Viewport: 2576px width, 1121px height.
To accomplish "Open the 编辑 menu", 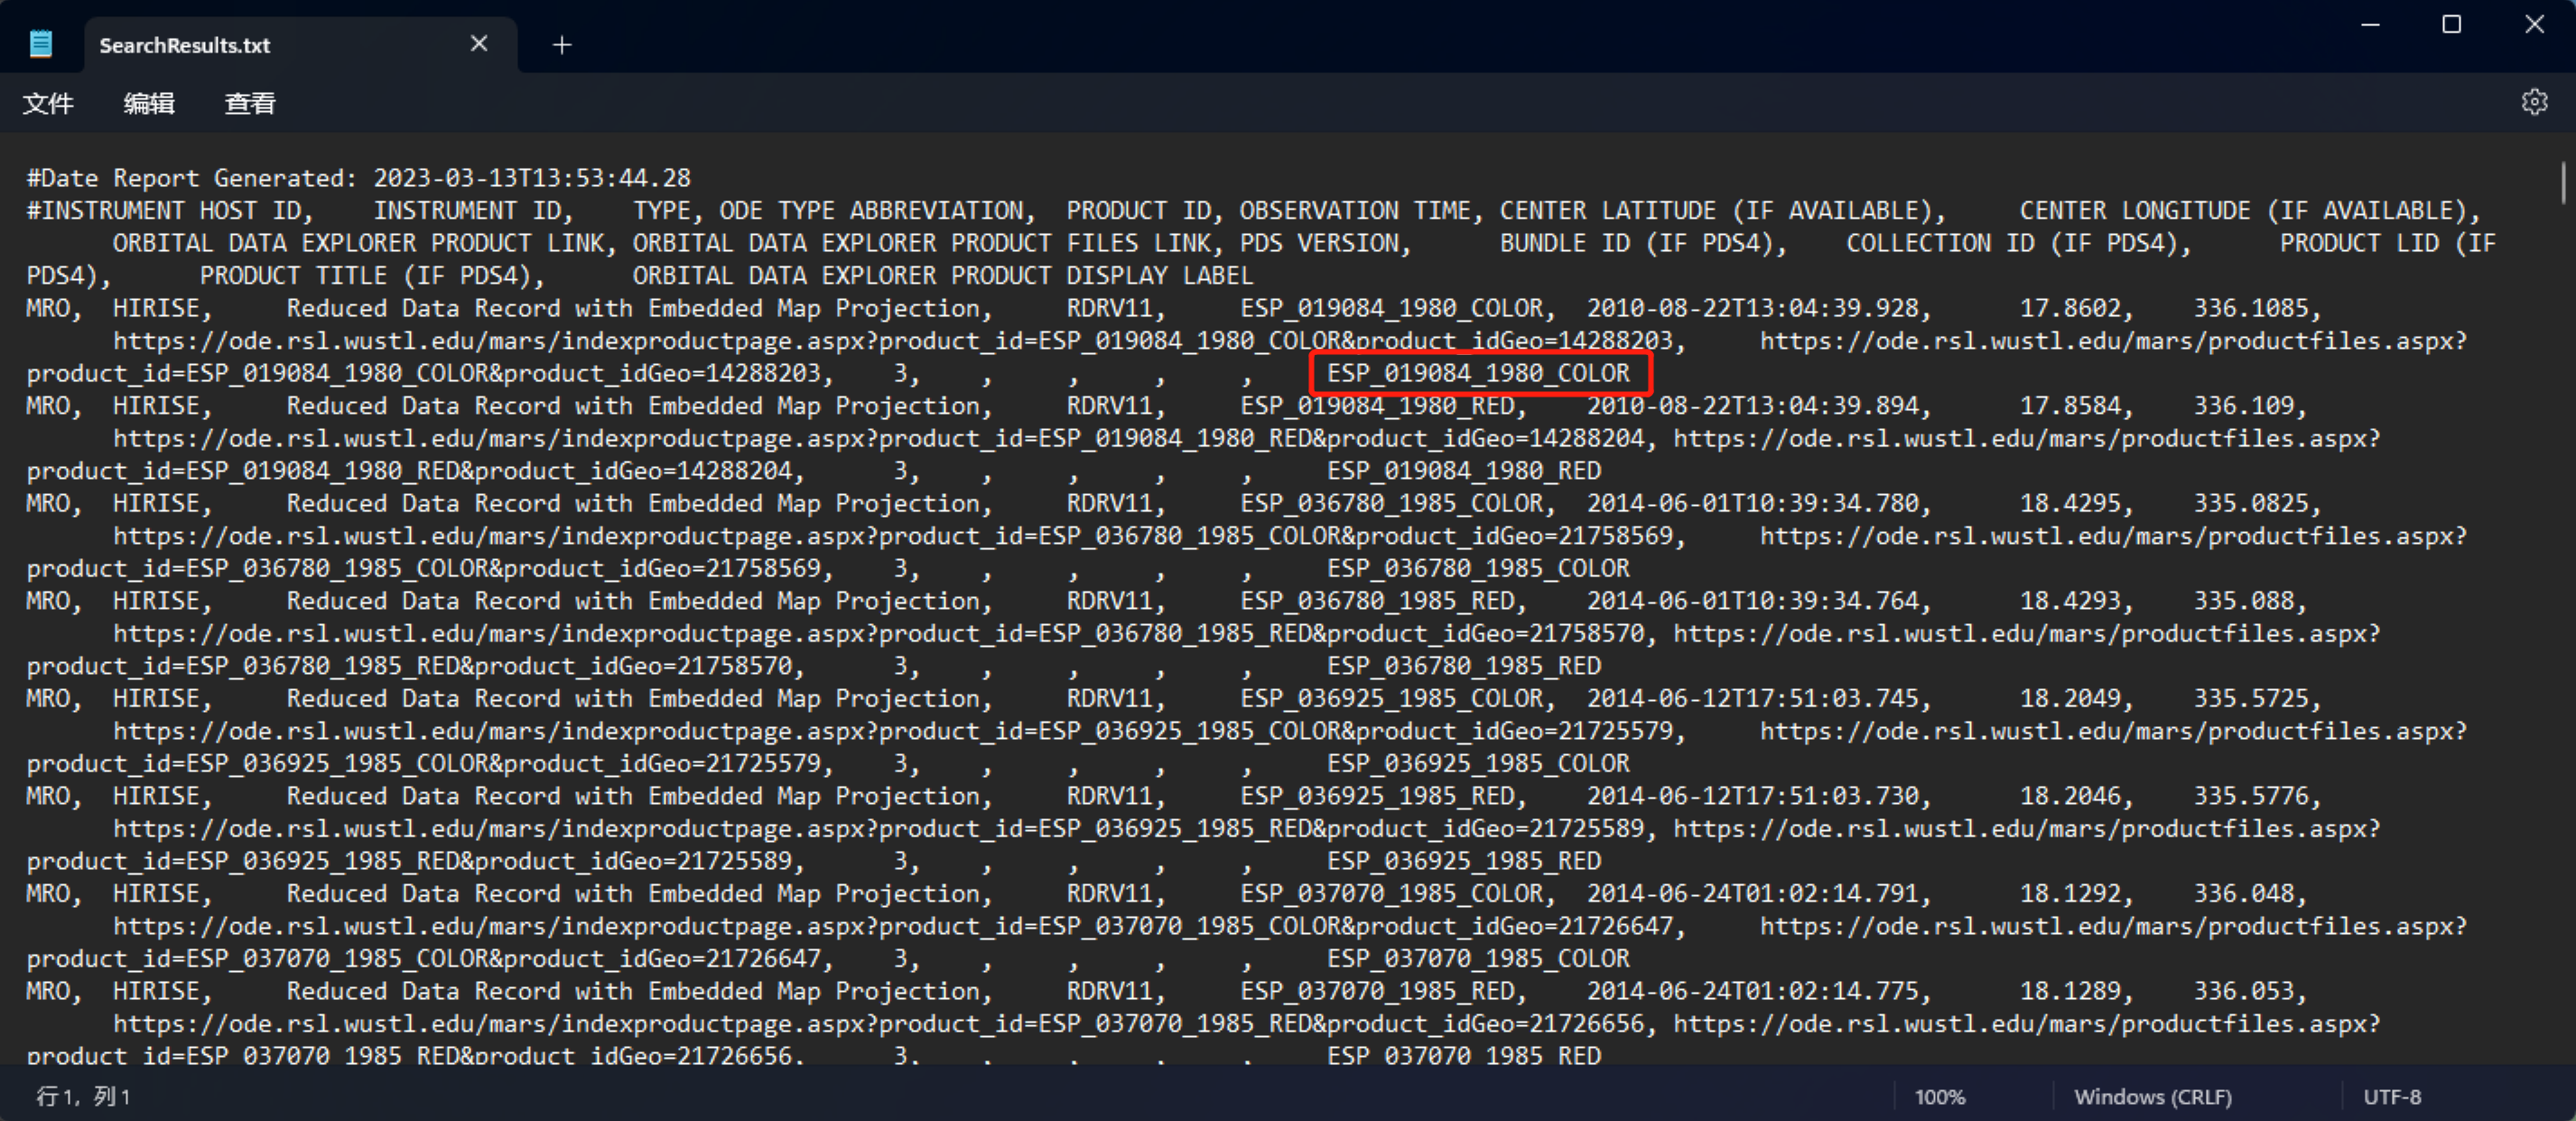I will tap(149, 103).
